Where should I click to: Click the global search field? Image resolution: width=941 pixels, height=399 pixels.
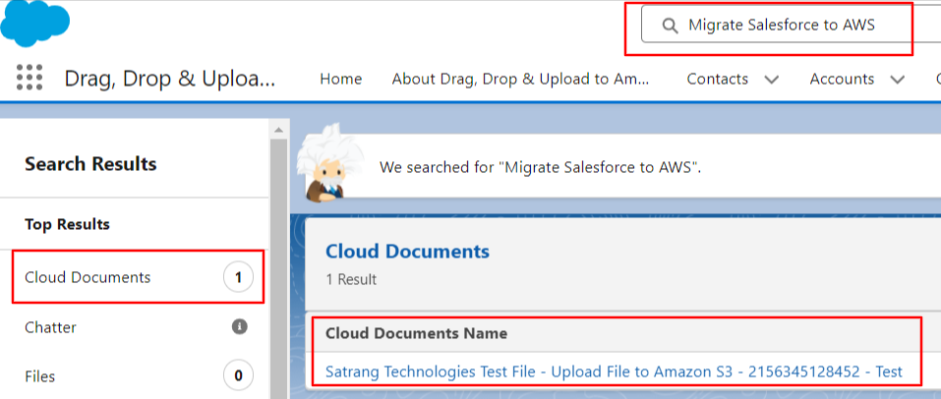coord(791,25)
